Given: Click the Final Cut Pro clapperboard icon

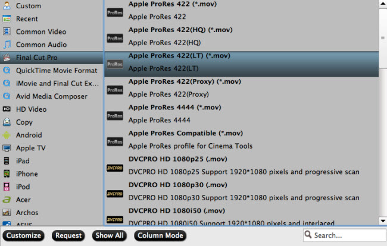Looking at the screenshot, I should click(x=7, y=58).
